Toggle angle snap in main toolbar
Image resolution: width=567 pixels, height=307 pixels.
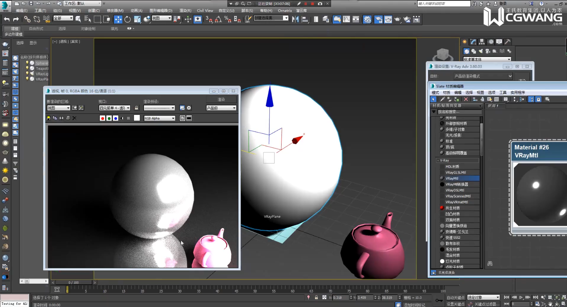(218, 19)
